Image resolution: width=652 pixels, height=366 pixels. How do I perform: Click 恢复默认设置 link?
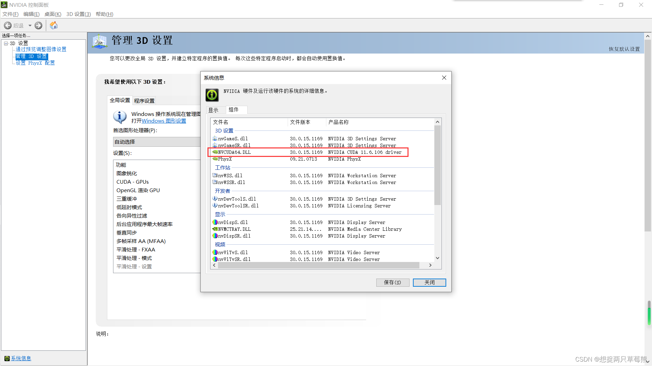[624, 49]
